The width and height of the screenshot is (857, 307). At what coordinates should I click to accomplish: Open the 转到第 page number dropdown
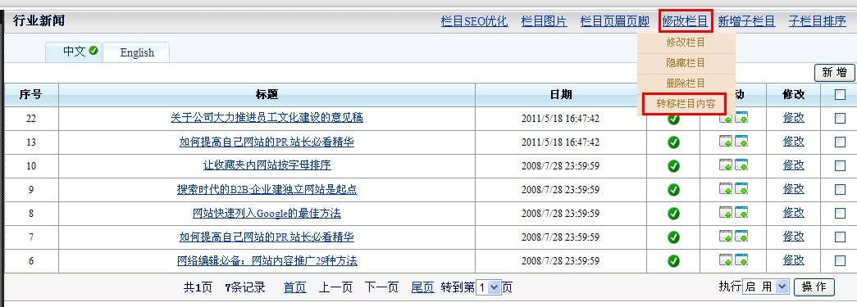point(488,287)
